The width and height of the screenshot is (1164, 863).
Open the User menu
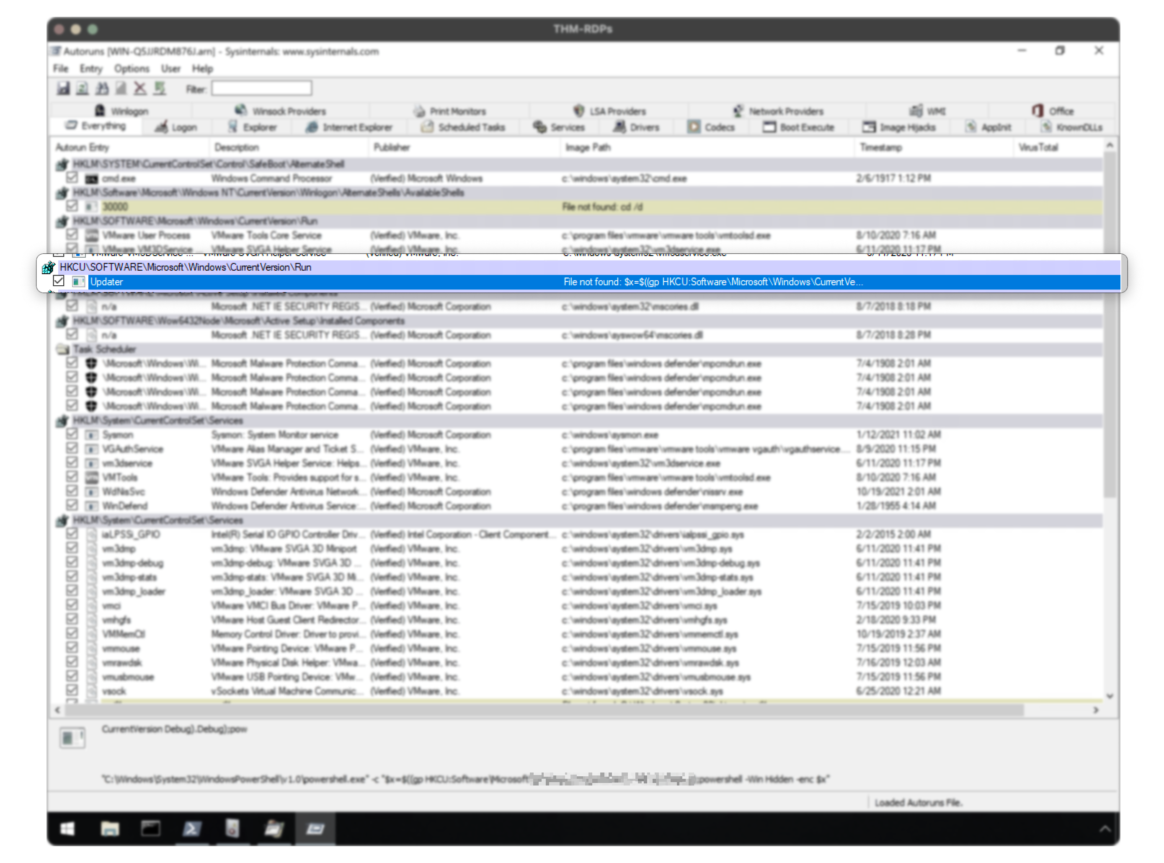coord(171,68)
